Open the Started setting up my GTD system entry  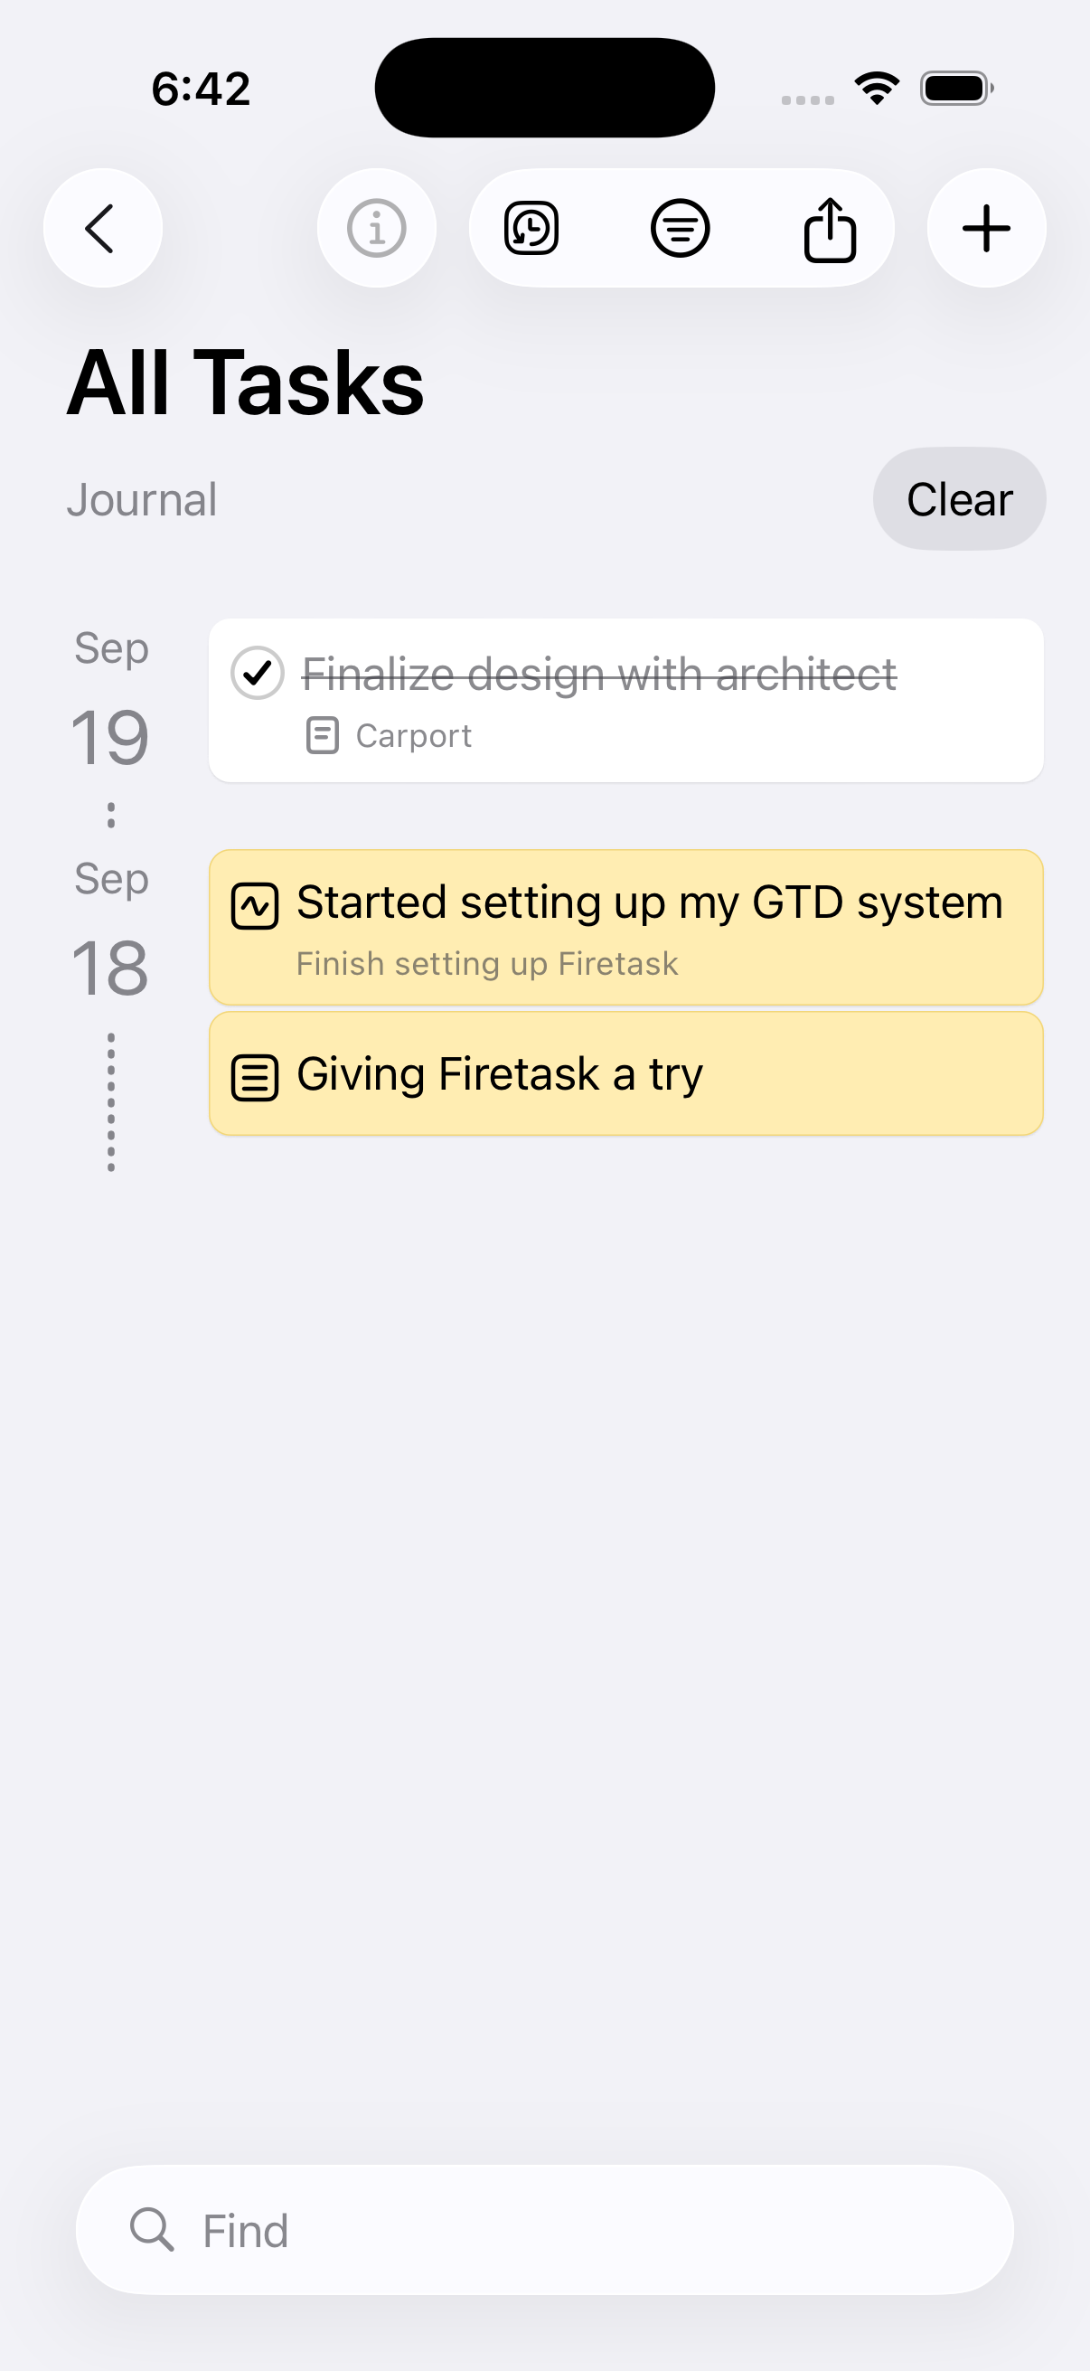point(650,903)
